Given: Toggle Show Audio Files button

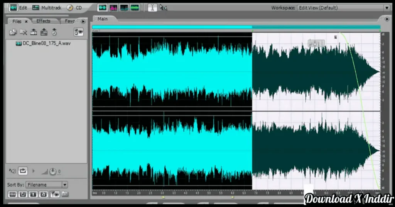Looking at the screenshot, I should tap(12, 194).
